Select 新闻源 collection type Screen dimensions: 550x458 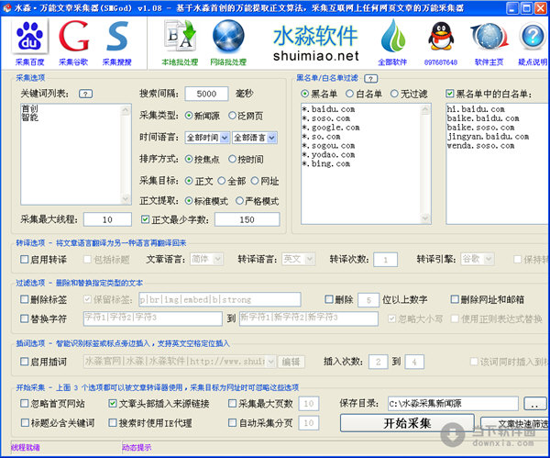tap(202, 116)
